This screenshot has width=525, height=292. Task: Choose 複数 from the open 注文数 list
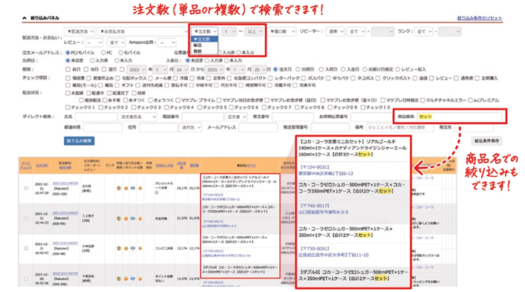tap(204, 51)
